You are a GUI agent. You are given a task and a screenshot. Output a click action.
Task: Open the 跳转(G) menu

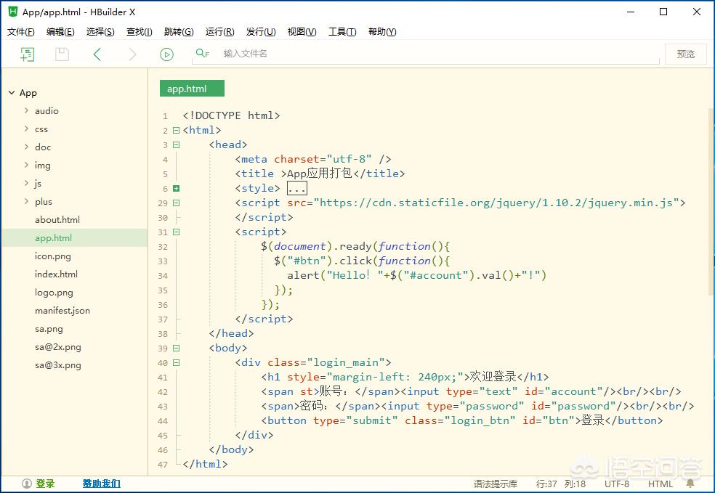coord(179,31)
